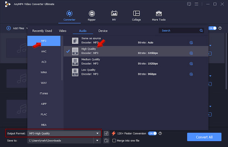Open the Collage tab
The width and height of the screenshot is (228, 147).
pos(136,16)
